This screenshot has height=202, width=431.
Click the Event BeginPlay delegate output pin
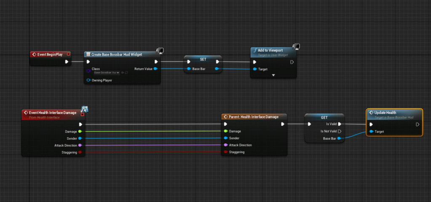coord(68,54)
